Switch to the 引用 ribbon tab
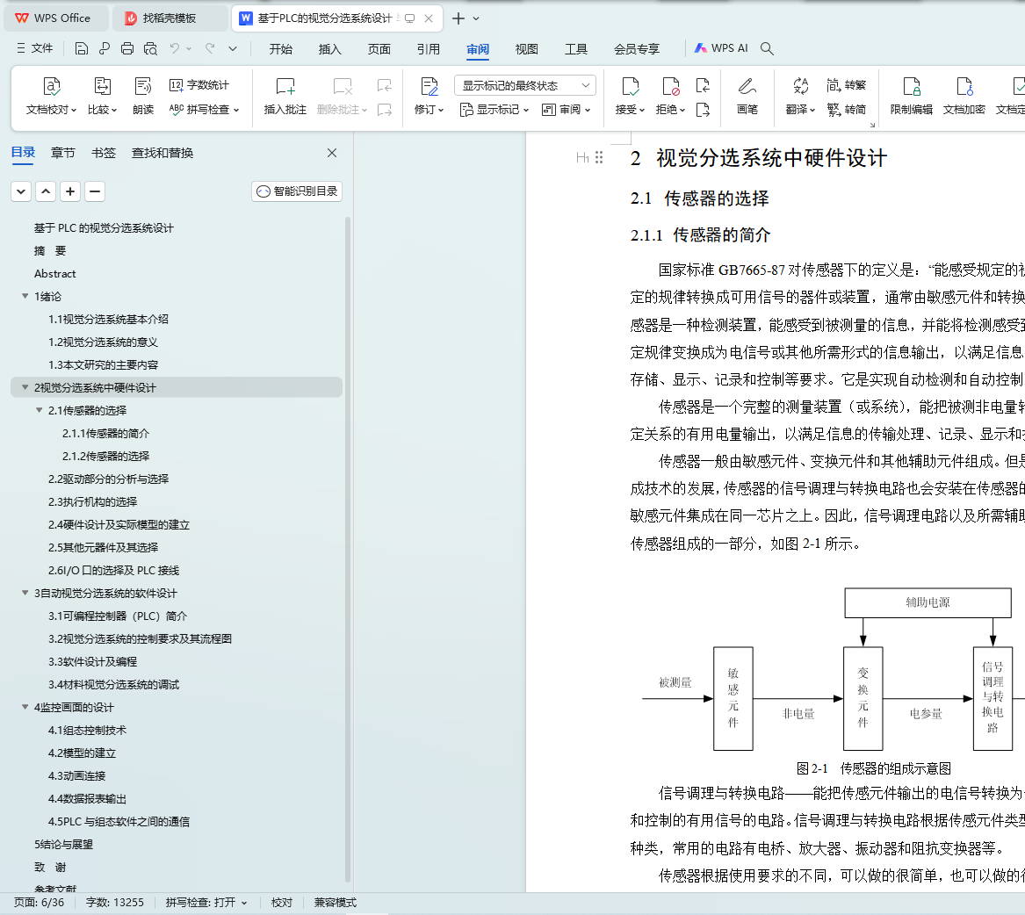The image size is (1025, 915). click(x=428, y=49)
